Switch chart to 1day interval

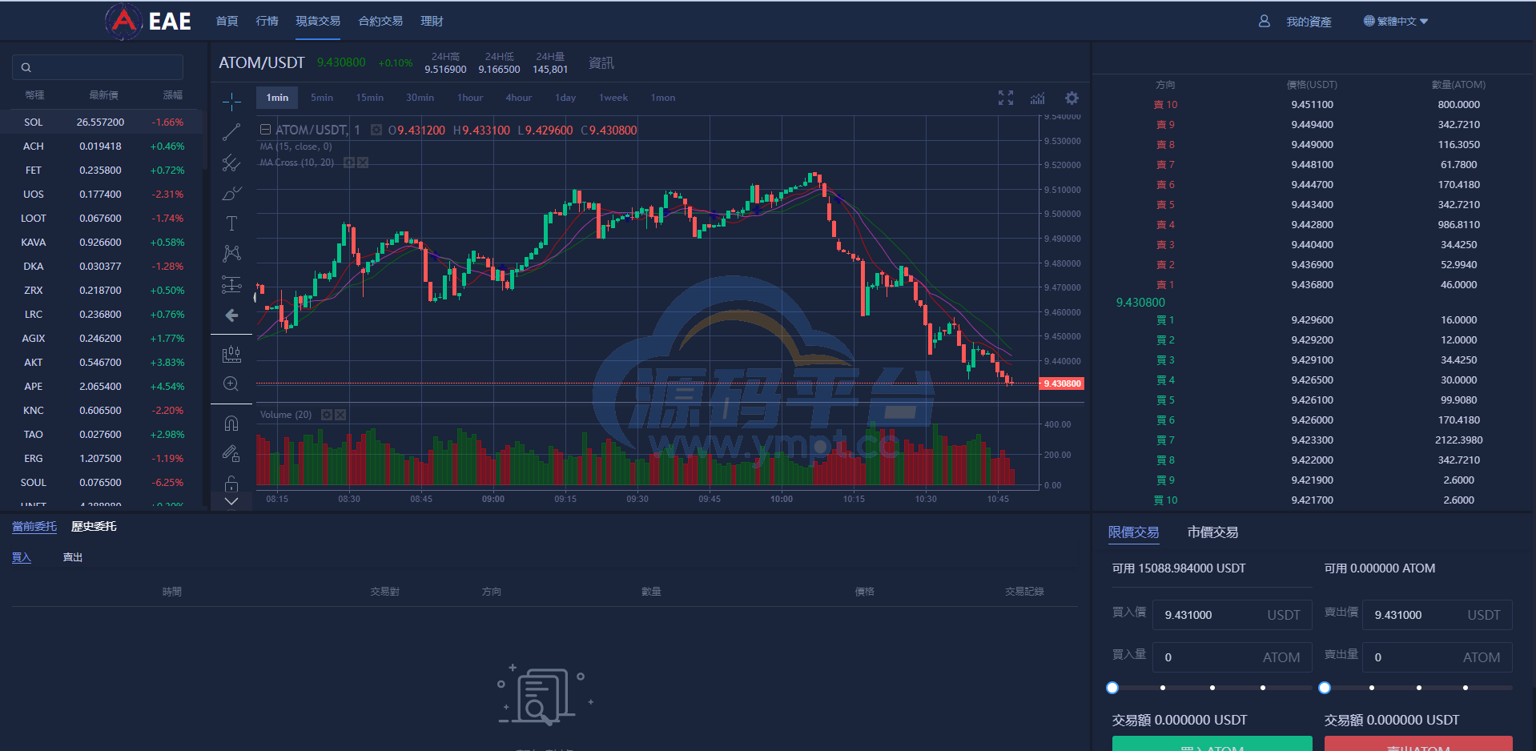tap(565, 98)
